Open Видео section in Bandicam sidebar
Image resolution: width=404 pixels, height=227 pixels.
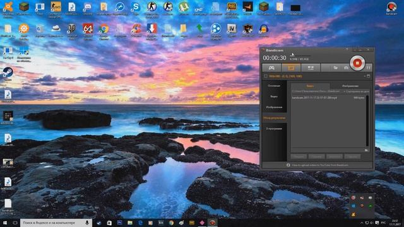(x=274, y=96)
